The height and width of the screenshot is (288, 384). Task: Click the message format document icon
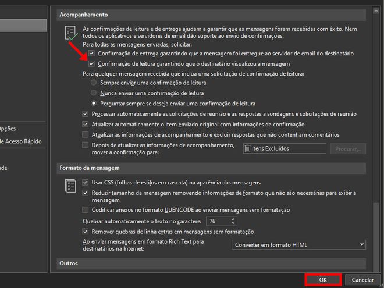coord(70,186)
